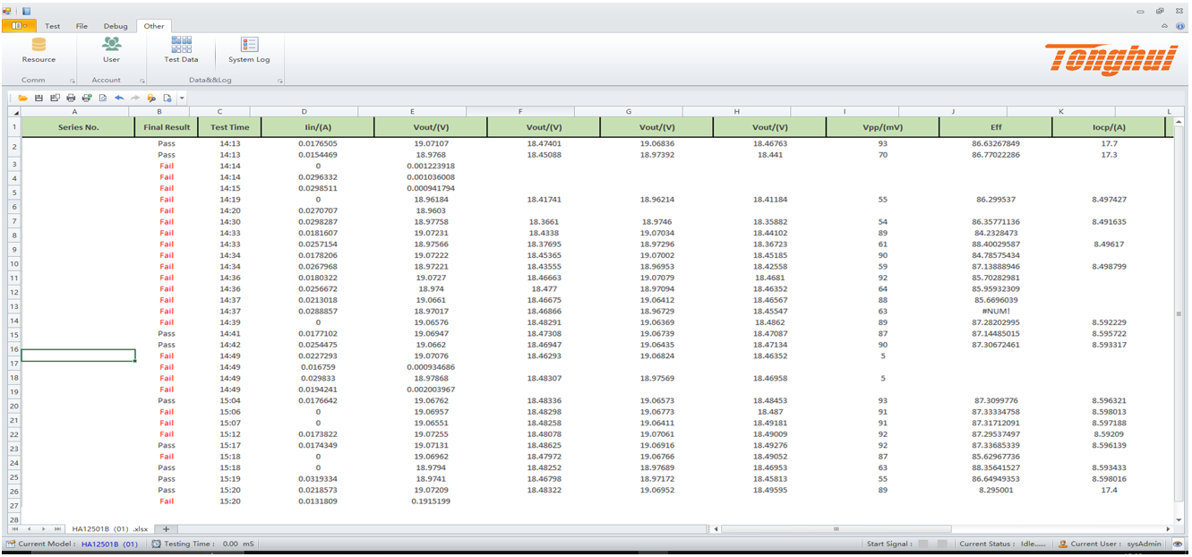
Task: Toggle the eye icon in status bar
Action: (x=1178, y=544)
